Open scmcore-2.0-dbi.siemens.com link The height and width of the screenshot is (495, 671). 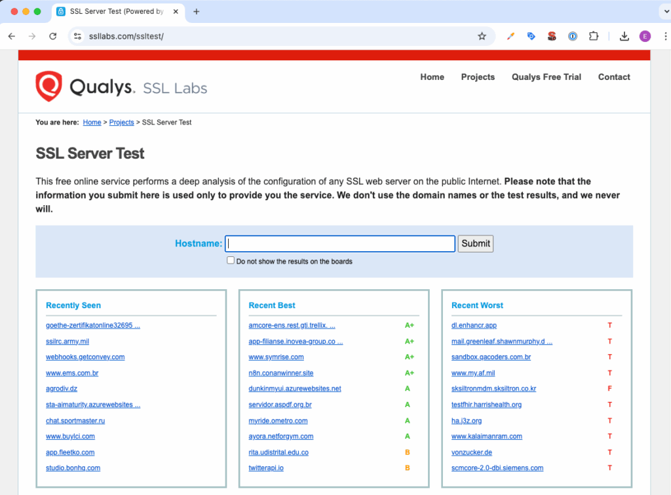(497, 468)
